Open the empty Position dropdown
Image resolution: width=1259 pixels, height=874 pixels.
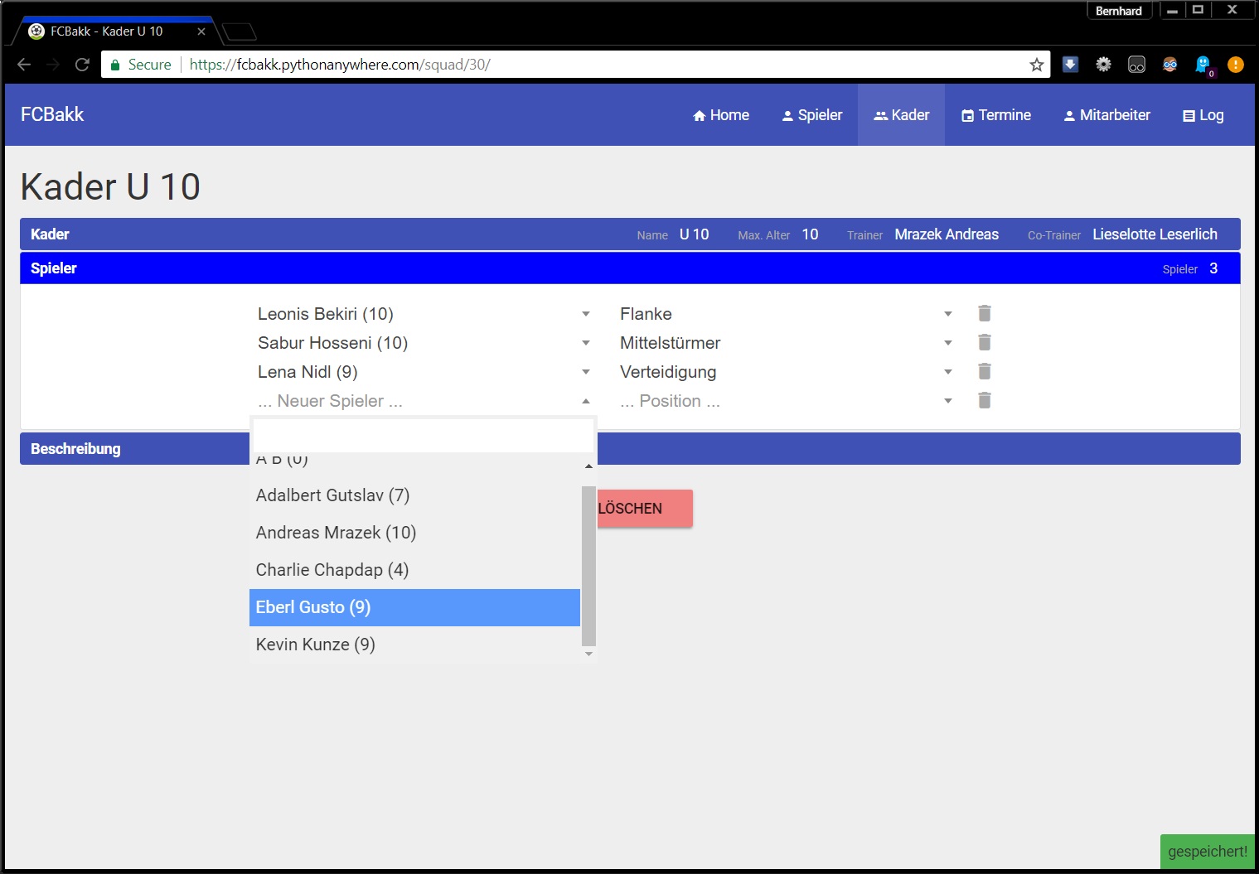(785, 401)
